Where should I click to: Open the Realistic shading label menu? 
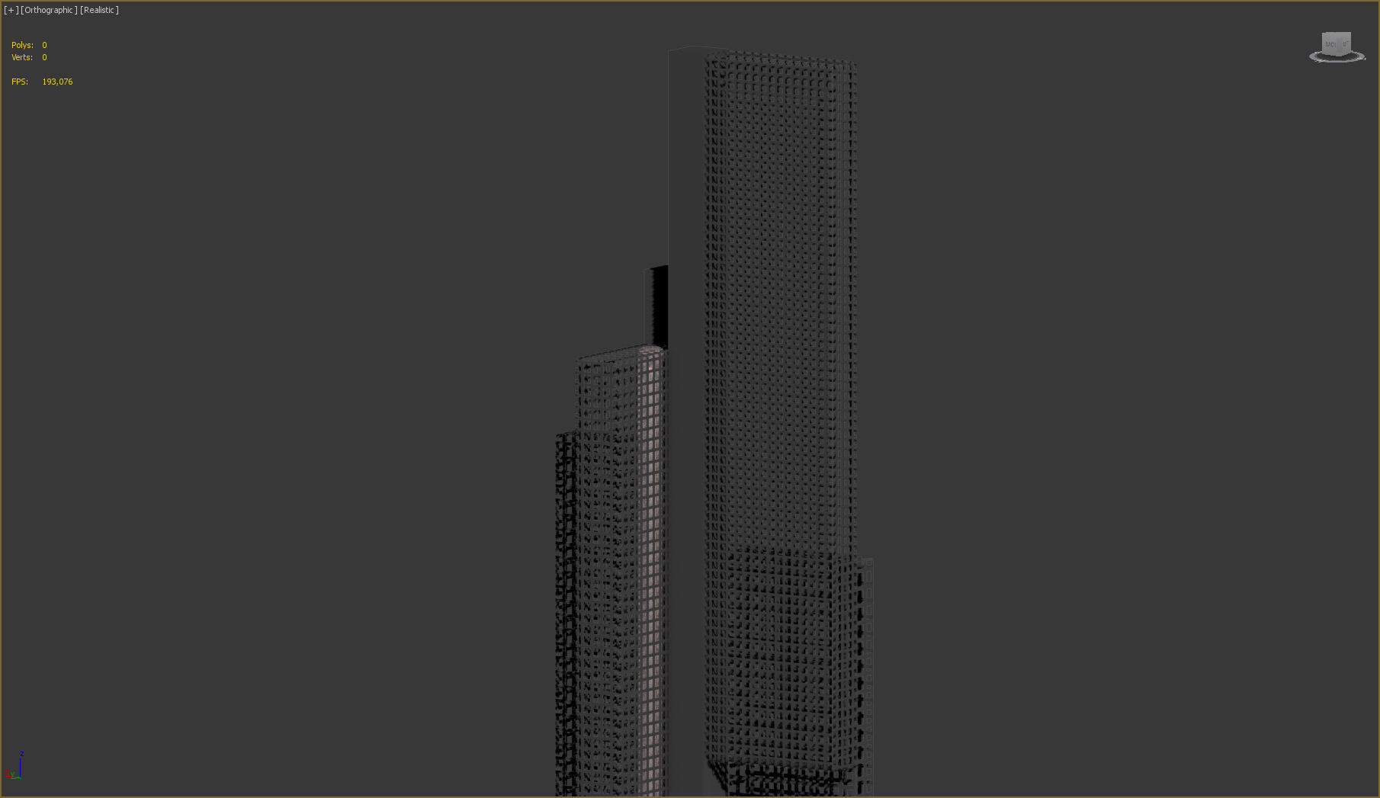(99, 10)
